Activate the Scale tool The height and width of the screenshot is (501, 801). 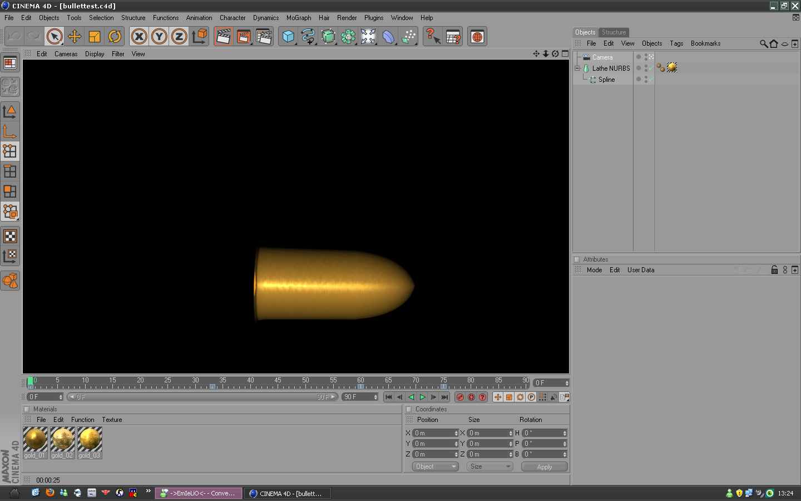pos(95,37)
